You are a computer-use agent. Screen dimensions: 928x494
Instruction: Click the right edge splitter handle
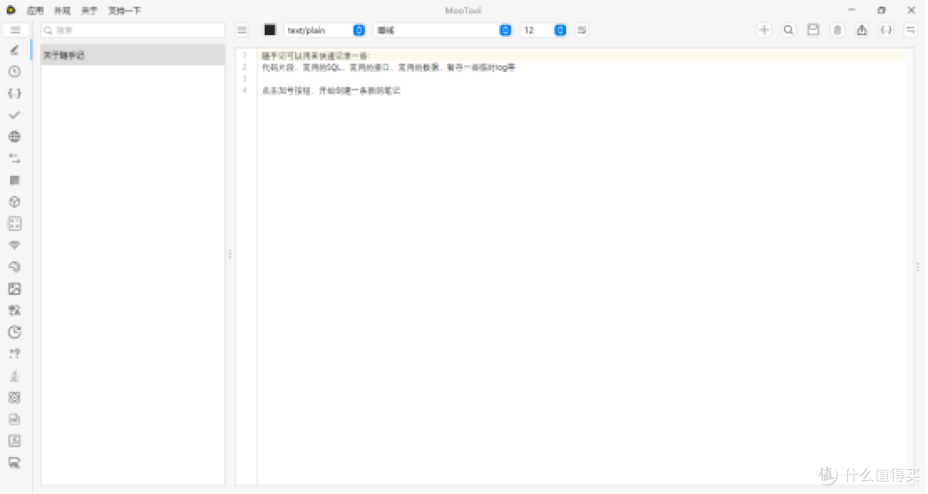918,267
